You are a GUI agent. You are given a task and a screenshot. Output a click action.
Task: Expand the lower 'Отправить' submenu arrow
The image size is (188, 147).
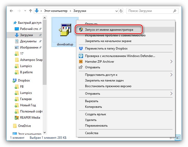pyautogui.click(x=171, y=94)
